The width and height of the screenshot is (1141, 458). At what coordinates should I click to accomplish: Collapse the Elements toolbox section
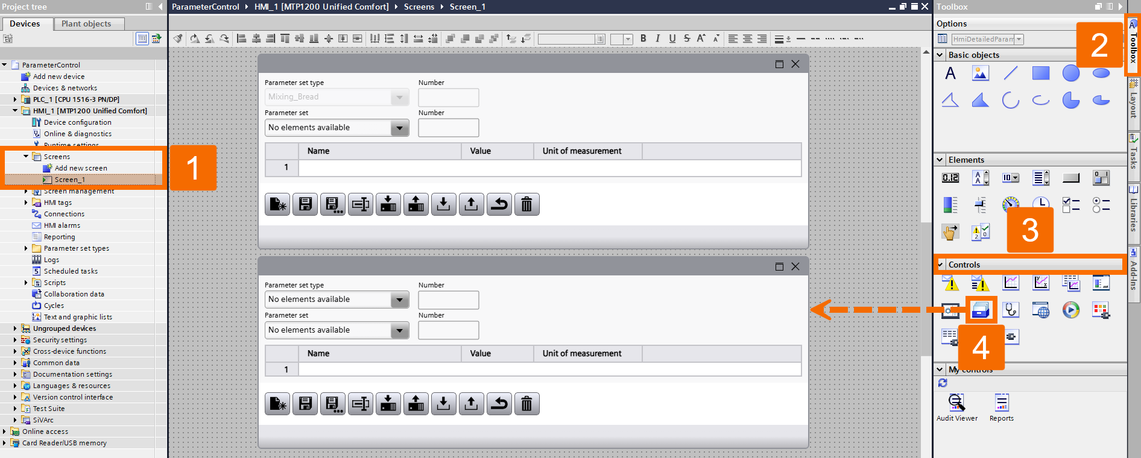(x=940, y=160)
